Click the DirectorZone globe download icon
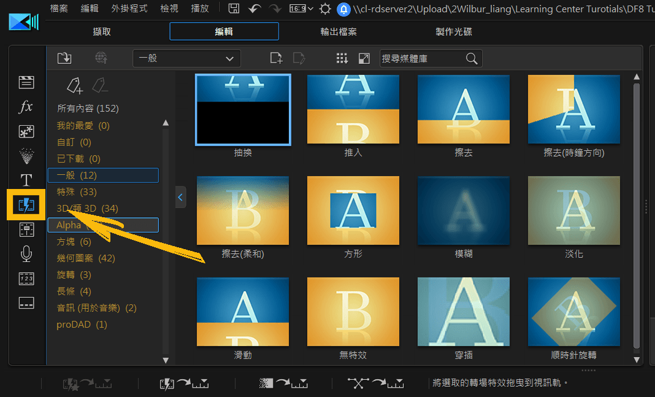This screenshot has height=397, width=655. pyautogui.click(x=102, y=58)
